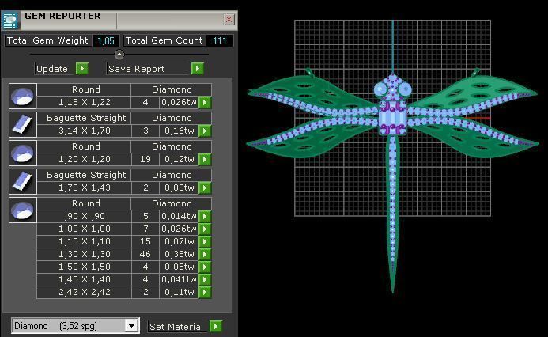
Task: Click green arrow beside 0,12tw
Action: pyautogui.click(x=205, y=160)
